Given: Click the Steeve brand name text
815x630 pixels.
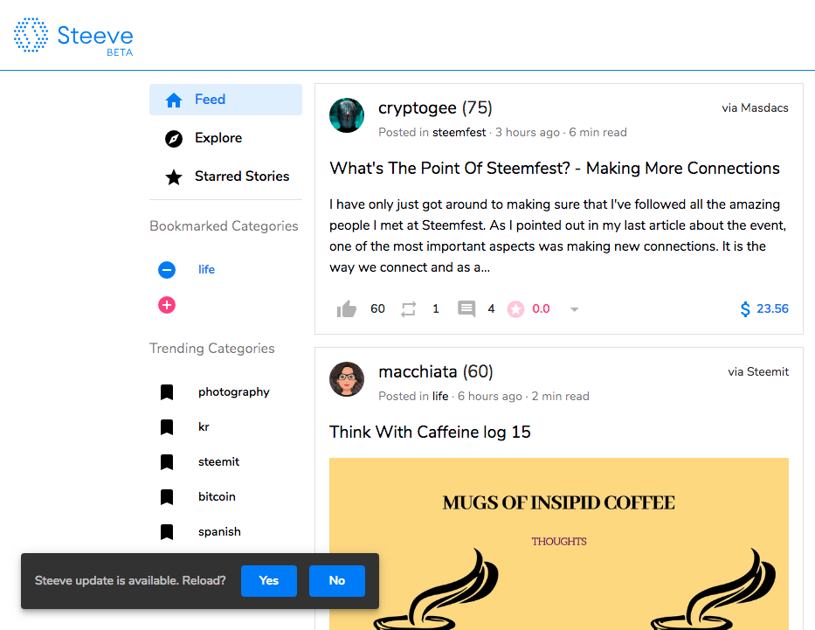Looking at the screenshot, I should pyautogui.click(x=95, y=36).
